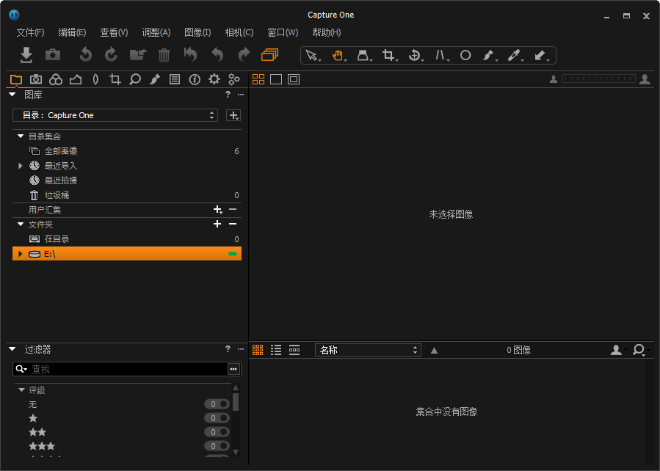The image size is (660, 471).
Task: Expand the E:\ drive folder tree
Action: point(21,254)
